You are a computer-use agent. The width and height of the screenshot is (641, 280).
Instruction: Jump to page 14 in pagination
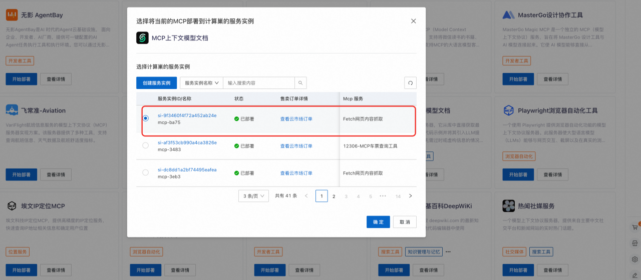point(398,196)
